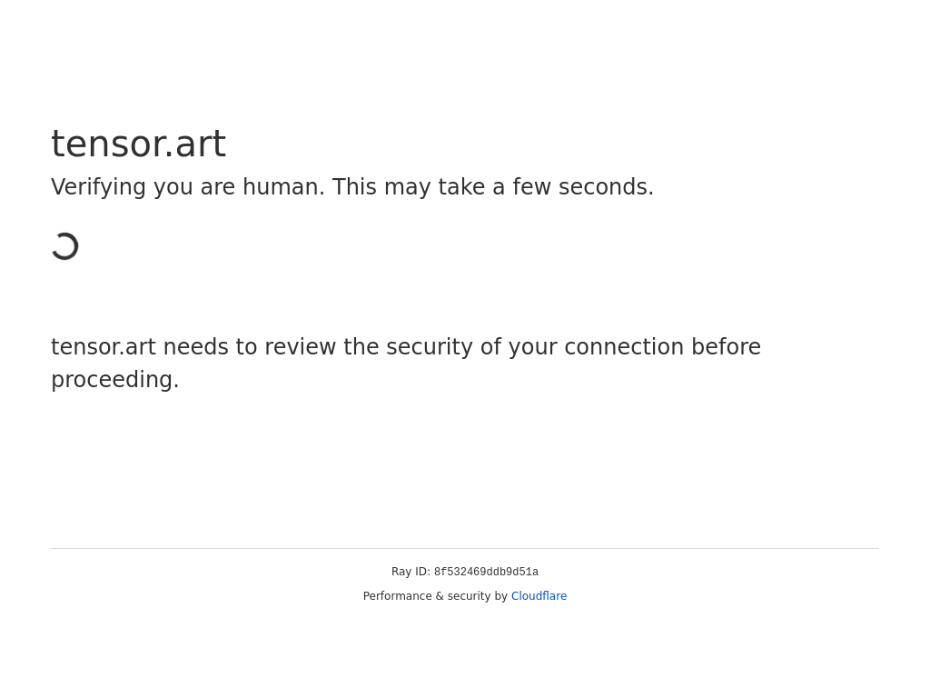The image size is (930, 698).
Task: Click the word "connection" in the paragraph
Action: coord(624,347)
